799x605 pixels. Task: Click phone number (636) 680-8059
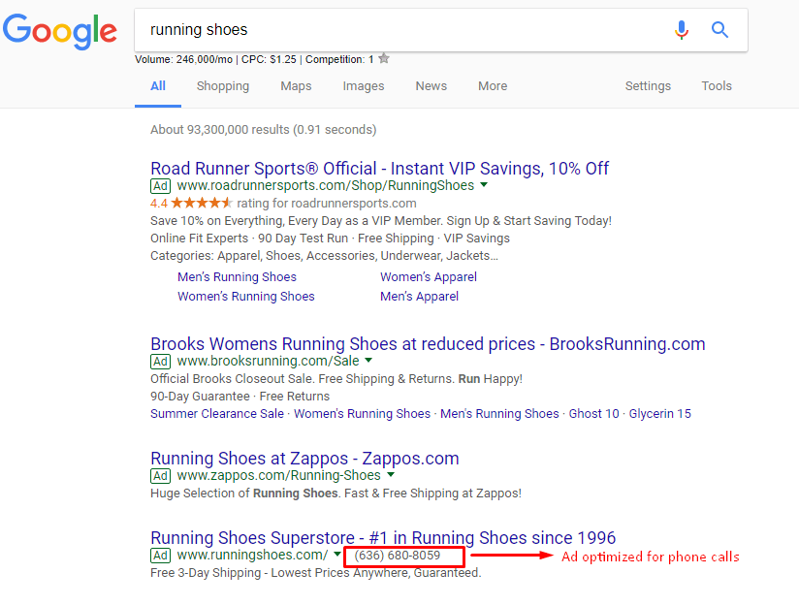tap(398, 555)
